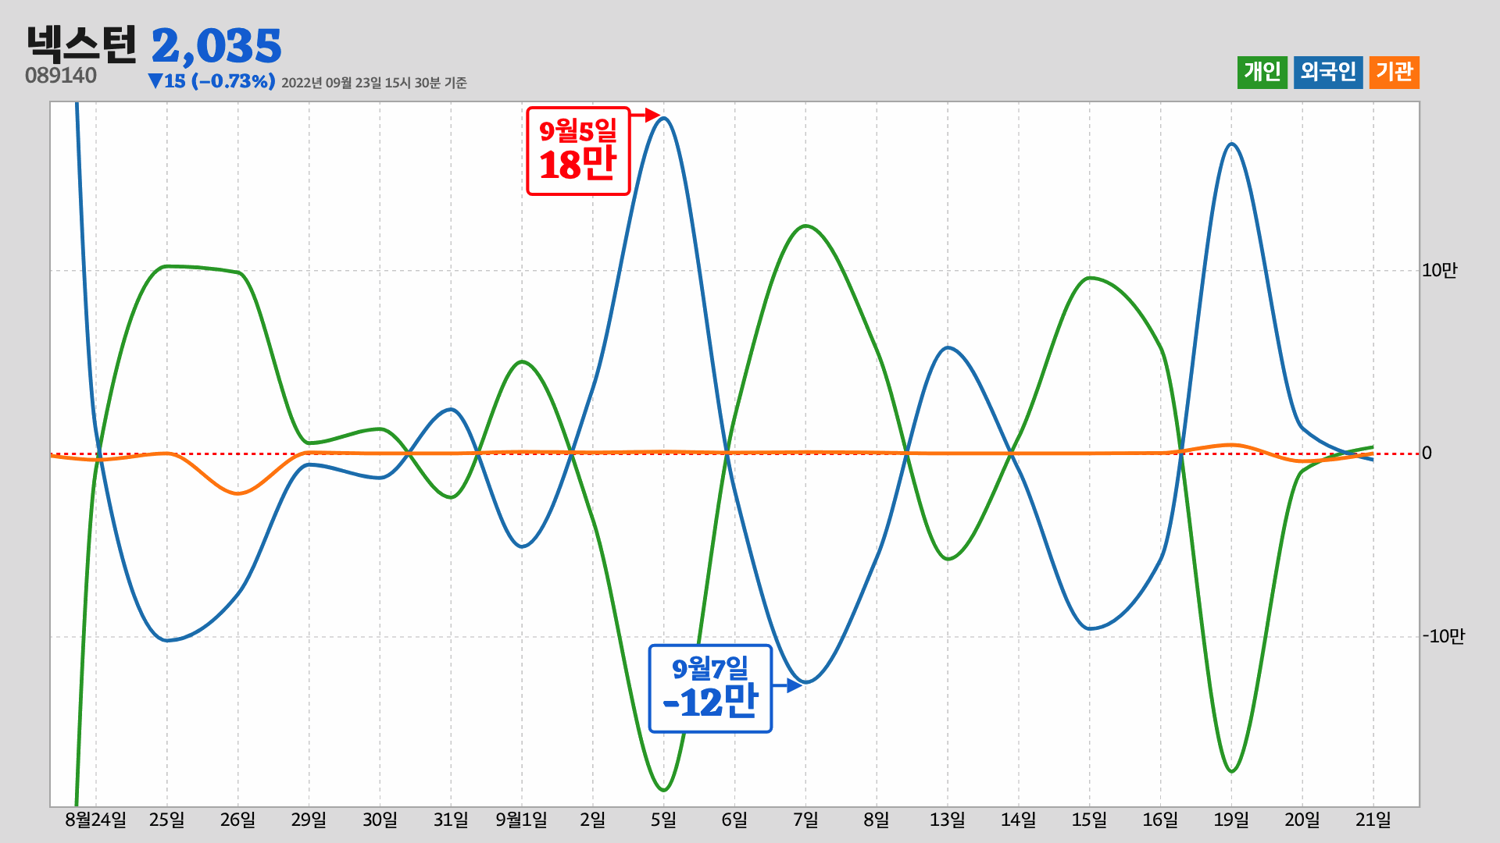1500x843 pixels.
Task: Click the x-axis label 9월1일
Action: pos(522,820)
